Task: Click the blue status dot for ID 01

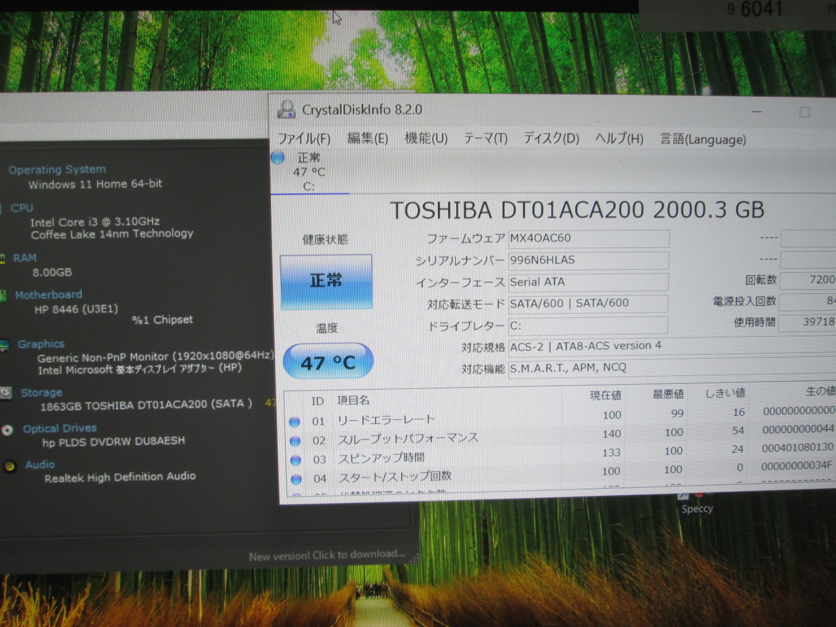Action: (295, 422)
